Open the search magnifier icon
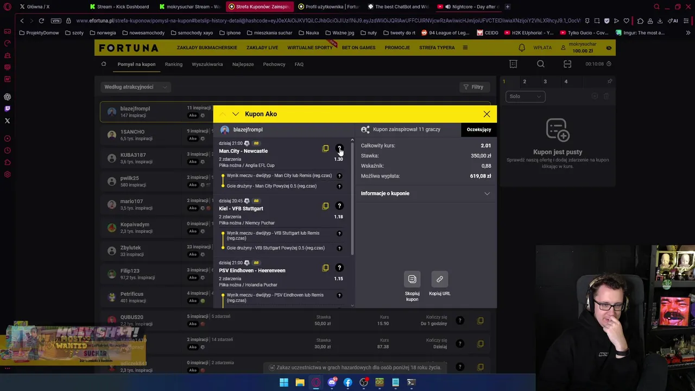 click(541, 64)
